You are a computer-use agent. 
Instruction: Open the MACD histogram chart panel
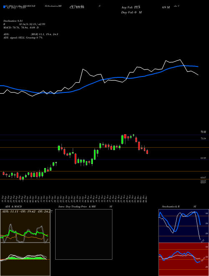pyautogui.click(x=25, y=259)
